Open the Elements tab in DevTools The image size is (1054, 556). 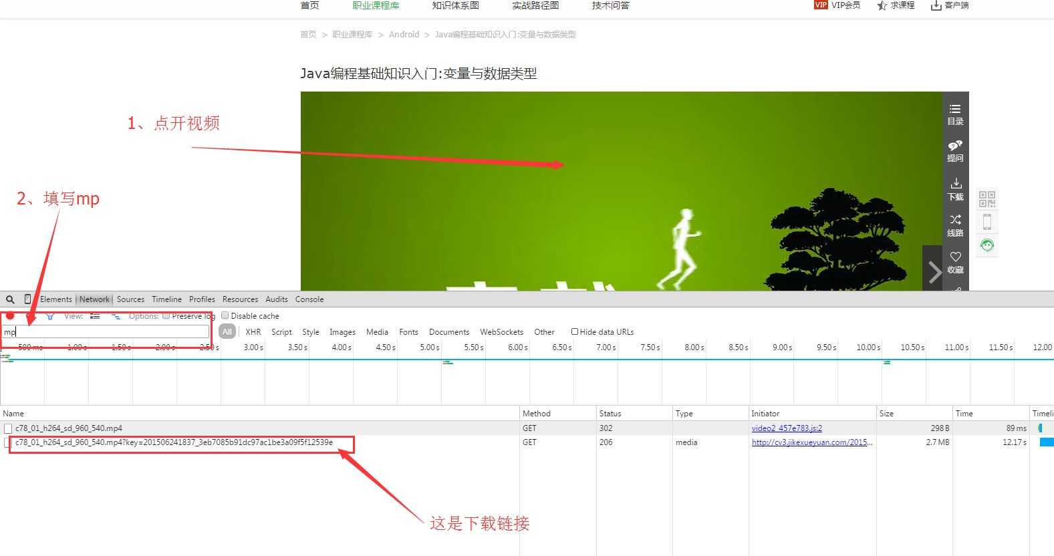tap(56, 299)
